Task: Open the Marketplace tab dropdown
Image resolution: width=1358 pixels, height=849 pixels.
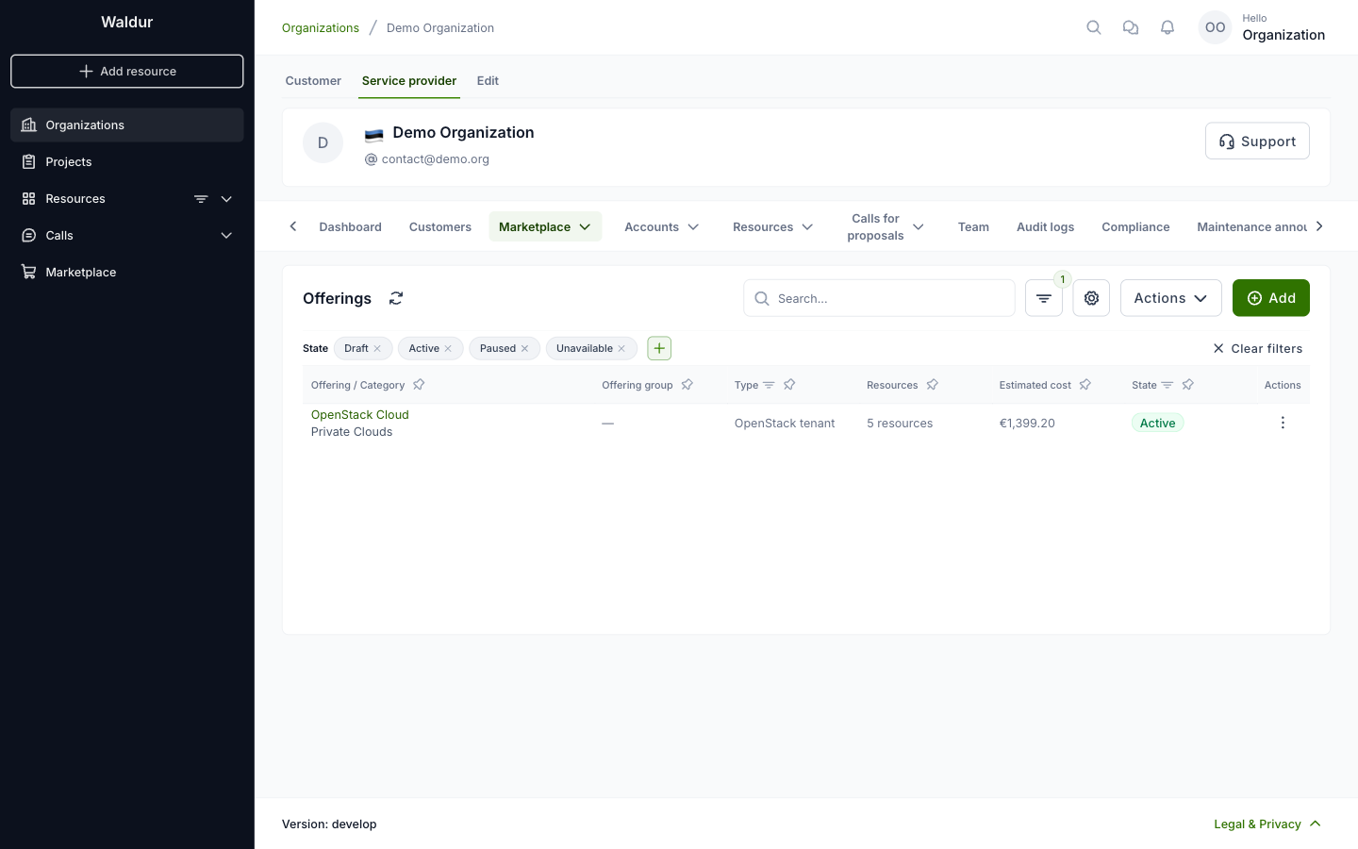Action: pyautogui.click(x=545, y=226)
